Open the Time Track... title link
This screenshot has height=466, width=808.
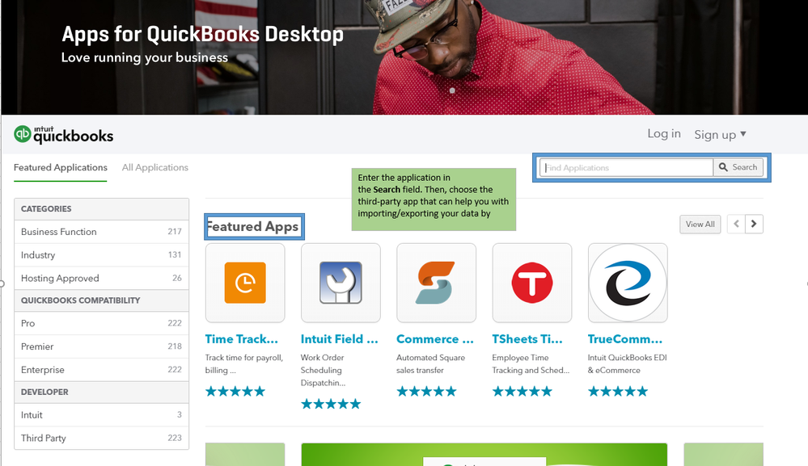(x=242, y=339)
